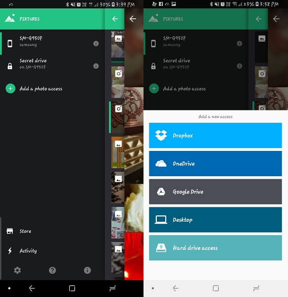288x297 pixels.
Task: Select the top picture album thumbnail on the left screen
Action: [x=118, y=45]
